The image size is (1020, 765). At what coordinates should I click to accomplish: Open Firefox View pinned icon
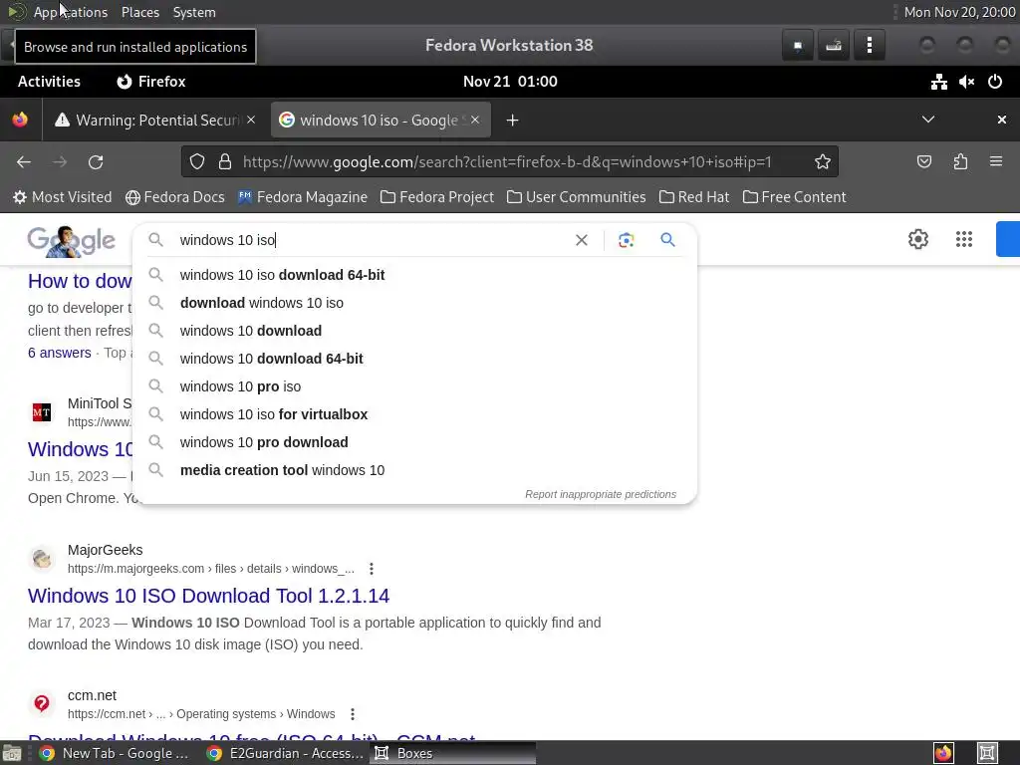pyautogui.click(x=20, y=121)
